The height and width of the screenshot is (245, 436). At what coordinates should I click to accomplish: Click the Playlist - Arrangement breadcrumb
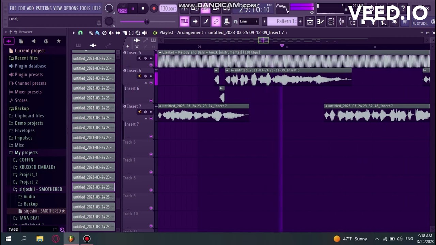(181, 33)
